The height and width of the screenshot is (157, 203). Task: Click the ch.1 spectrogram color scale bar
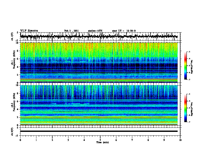coord(186,66)
